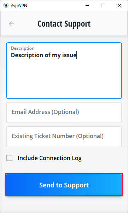Screen dimensions: 128x213
Task: Focus the Email Address (Optional) field
Action: (64, 113)
